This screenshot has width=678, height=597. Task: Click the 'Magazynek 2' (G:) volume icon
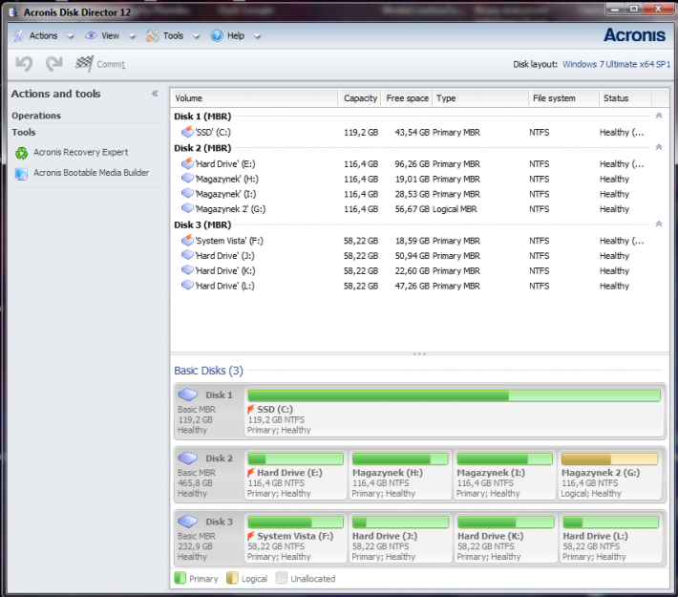pos(187,208)
